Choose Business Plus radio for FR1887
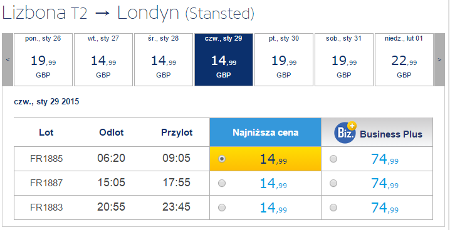Screen dimensions: 450x230 [x=333, y=183]
